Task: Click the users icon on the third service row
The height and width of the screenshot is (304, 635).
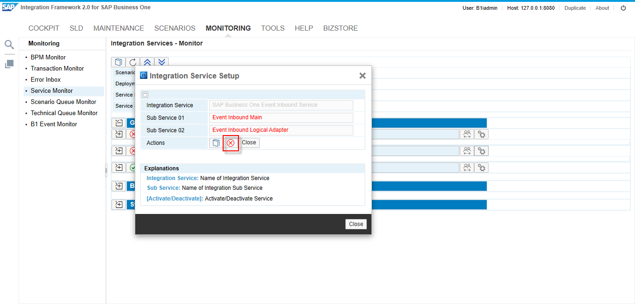Action: pos(467,168)
